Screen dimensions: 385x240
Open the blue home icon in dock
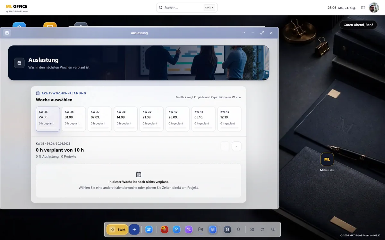click(176, 229)
